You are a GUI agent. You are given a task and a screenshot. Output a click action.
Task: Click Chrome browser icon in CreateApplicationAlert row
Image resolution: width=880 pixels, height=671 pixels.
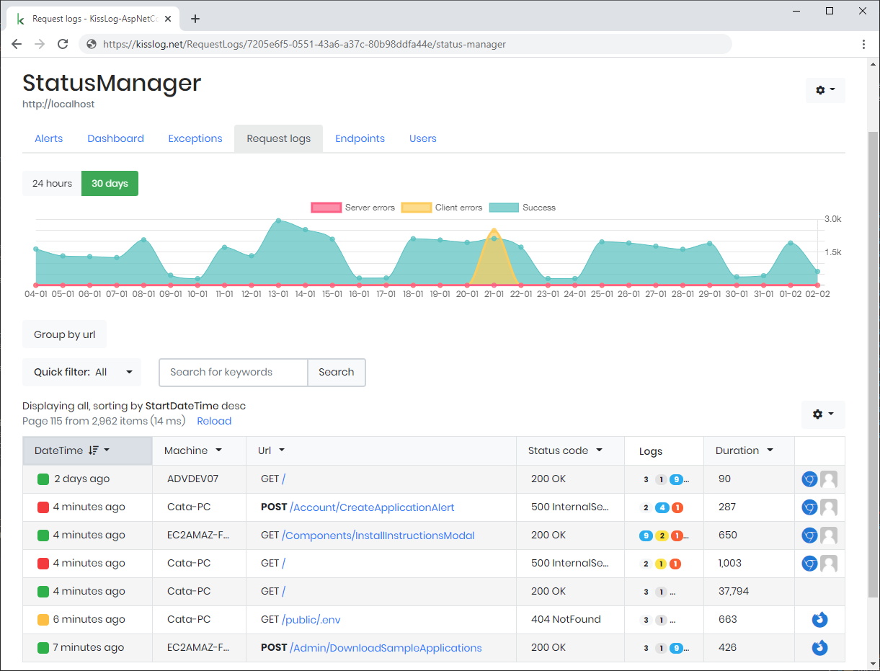[809, 507]
